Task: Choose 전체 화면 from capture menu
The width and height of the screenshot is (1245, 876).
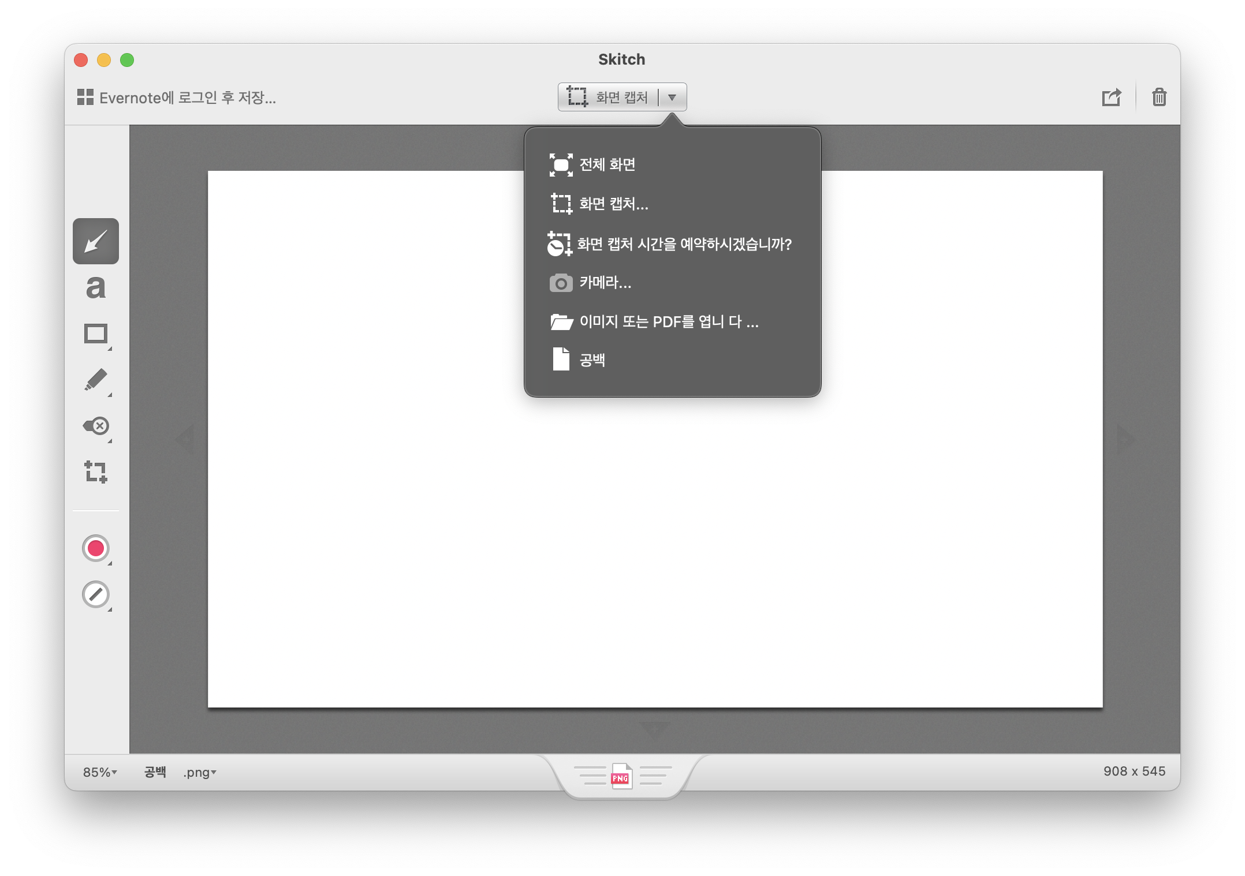Action: [x=606, y=165]
